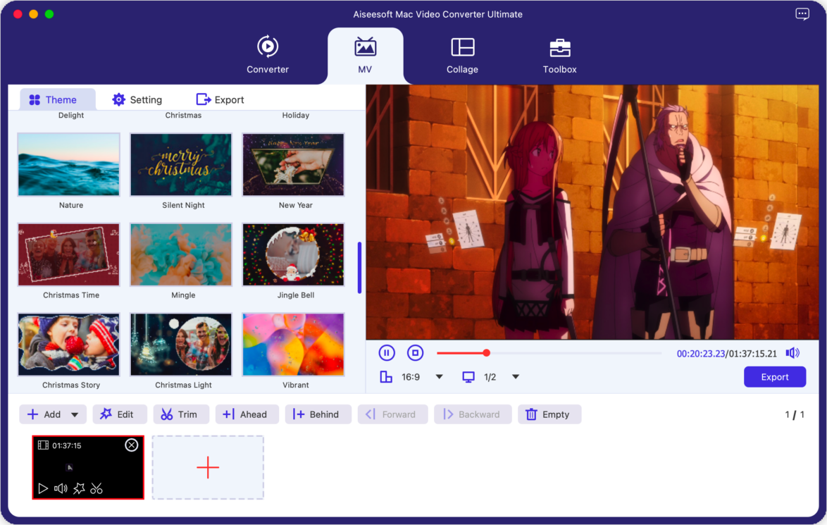Click the Forward button
The width and height of the screenshot is (827, 525).
click(393, 414)
